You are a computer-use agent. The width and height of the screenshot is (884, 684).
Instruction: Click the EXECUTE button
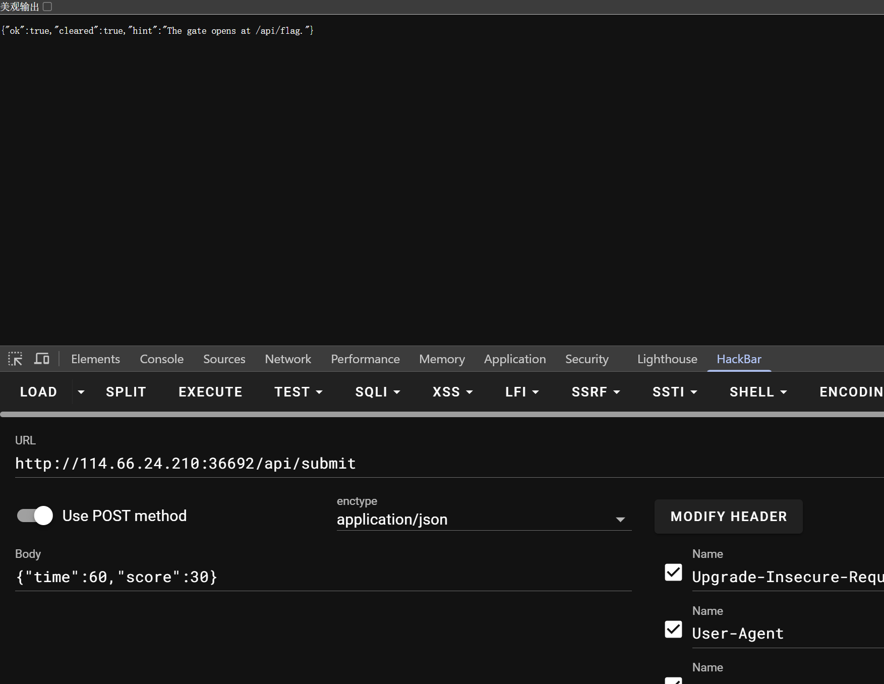pos(210,392)
